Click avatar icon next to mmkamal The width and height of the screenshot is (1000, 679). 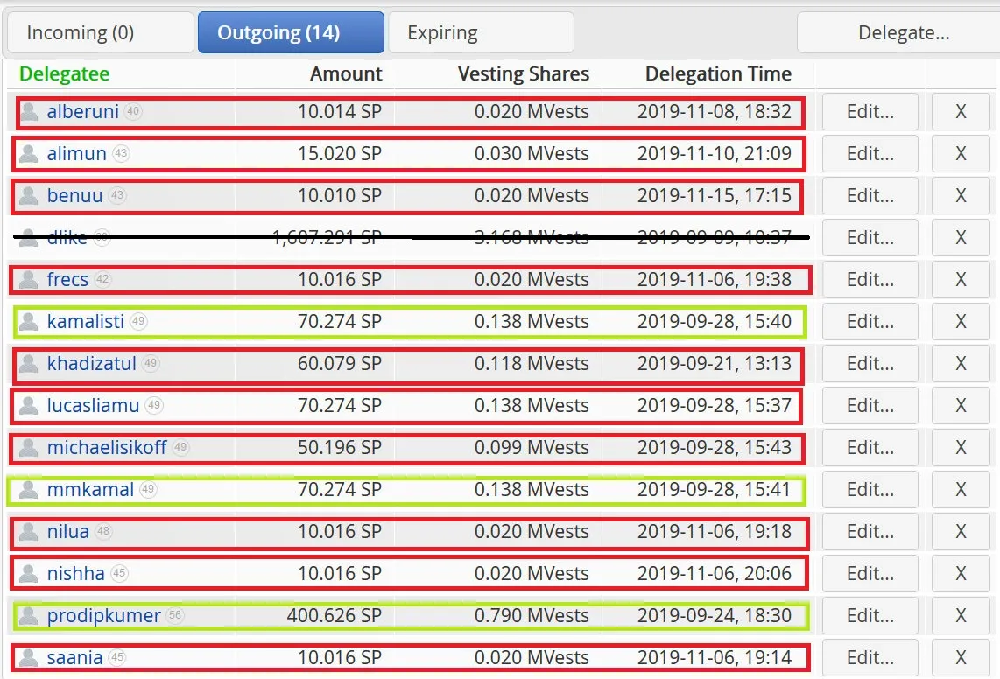click(x=29, y=490)
